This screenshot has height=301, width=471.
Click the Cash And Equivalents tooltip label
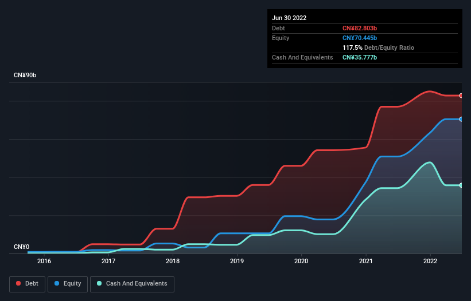(x=302, y=57)
